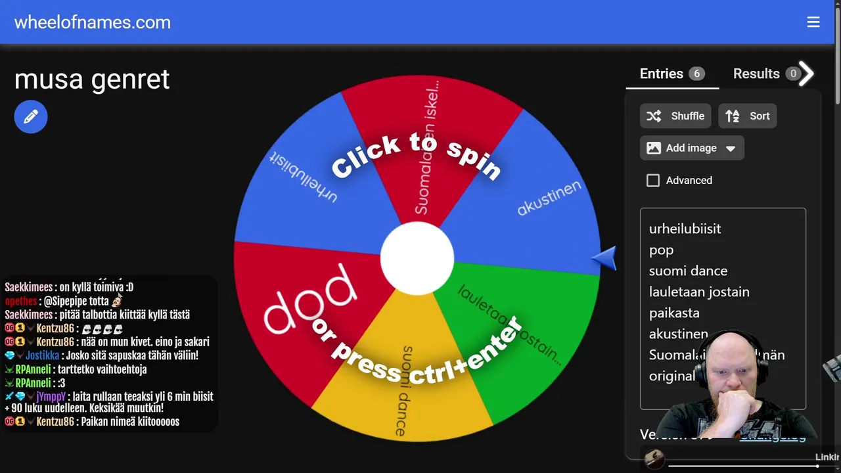
Task: Click the right chevron arrow beside Results
Action: [x=807, y=74]
